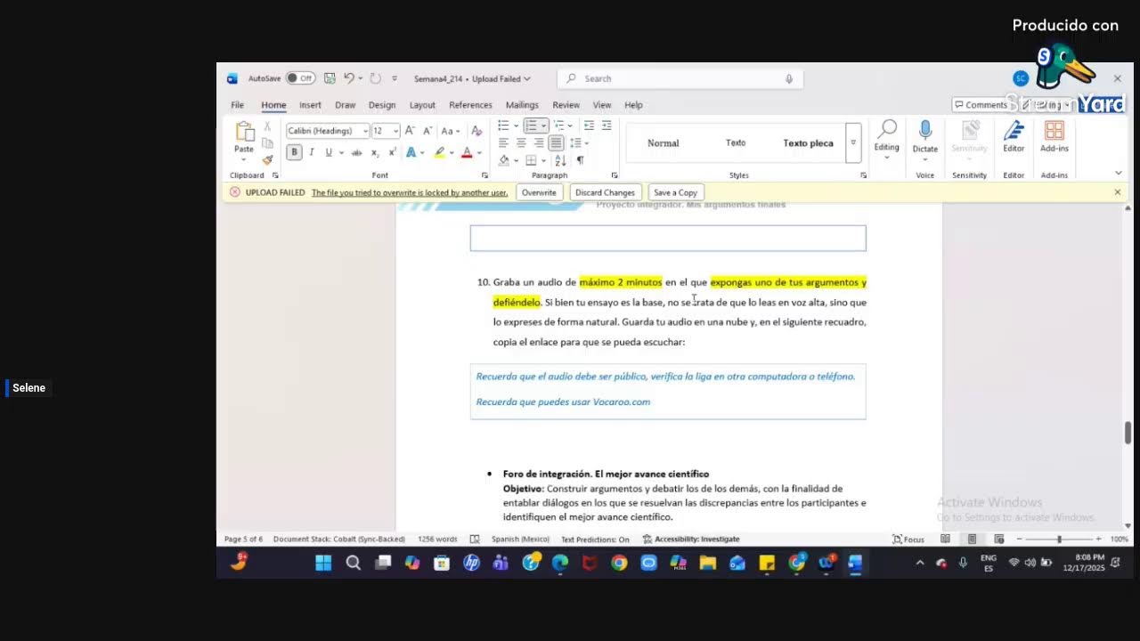
Task: Open the font name Calibri (Headings) dropdown
Action: coord(365,131)
